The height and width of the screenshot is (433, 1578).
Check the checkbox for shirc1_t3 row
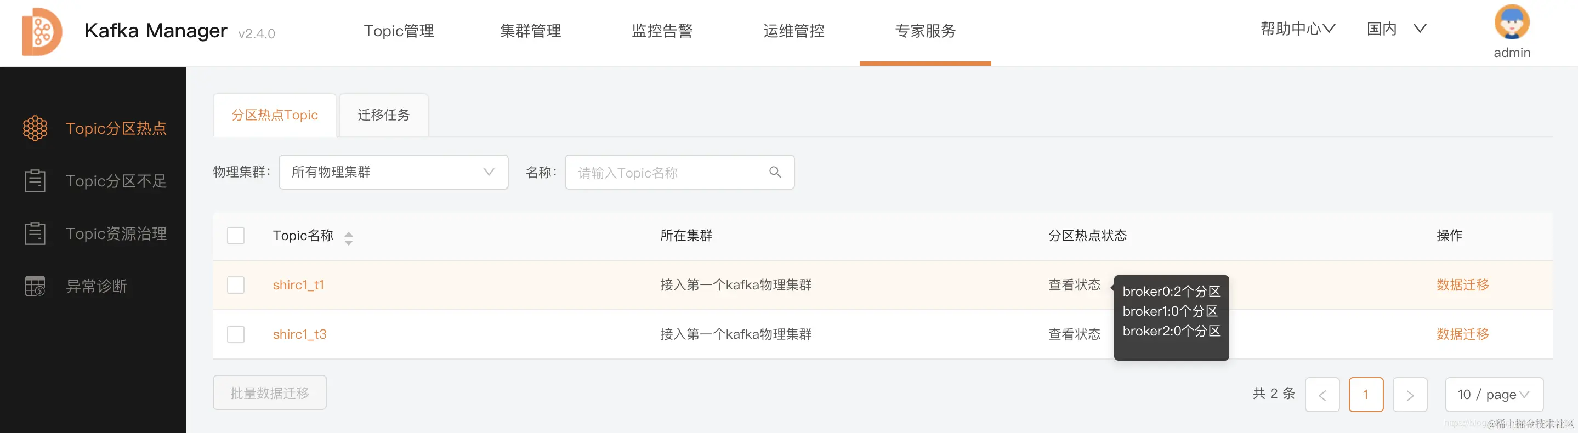(x=235, y=334)
